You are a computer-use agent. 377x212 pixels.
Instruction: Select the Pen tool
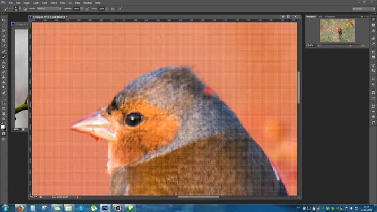click(x=4, y=93)
